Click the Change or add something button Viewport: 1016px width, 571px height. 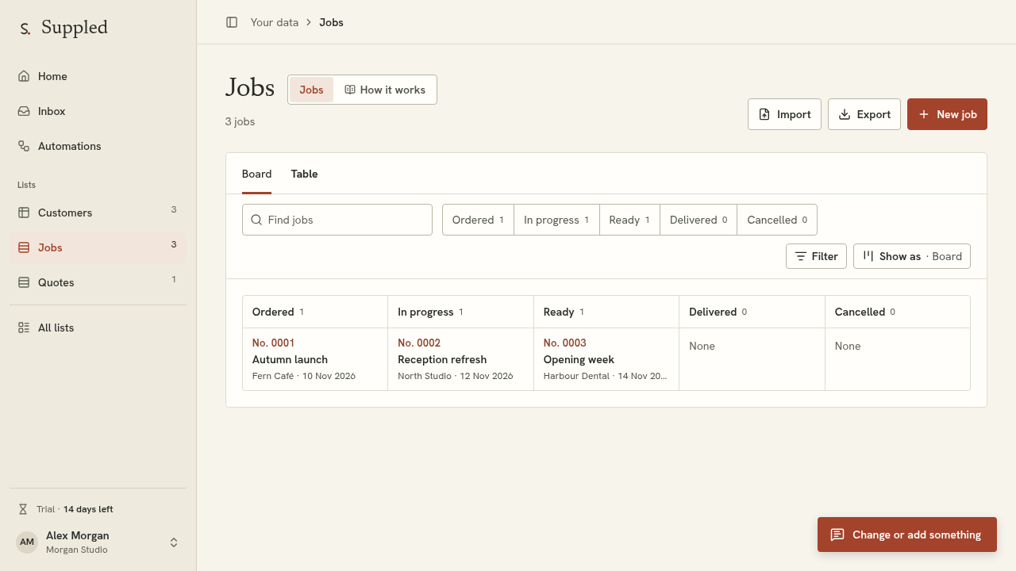pyautogui.click(x=907, y=535)
